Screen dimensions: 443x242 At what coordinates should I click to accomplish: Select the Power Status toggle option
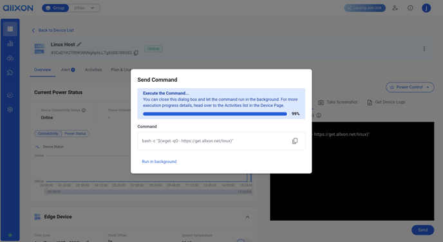click(x=75, y=134)
